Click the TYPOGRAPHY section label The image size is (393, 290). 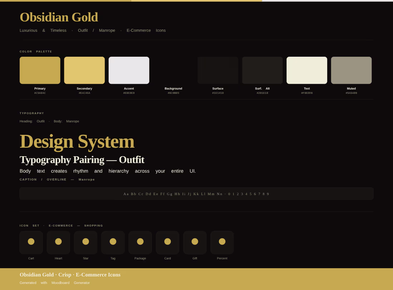pyautogui.click(x=32, y=113)
